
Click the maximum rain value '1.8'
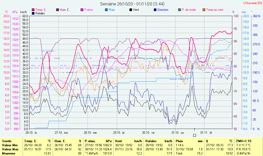pyautogui.click(x=200, y=149)
